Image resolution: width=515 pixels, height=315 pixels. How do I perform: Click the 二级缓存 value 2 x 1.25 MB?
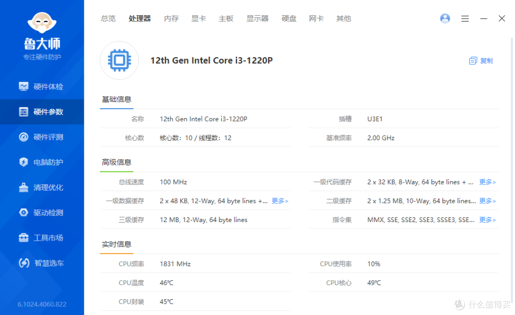(422, 201)
